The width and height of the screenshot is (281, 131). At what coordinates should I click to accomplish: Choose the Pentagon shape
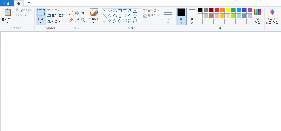[115, 16]
